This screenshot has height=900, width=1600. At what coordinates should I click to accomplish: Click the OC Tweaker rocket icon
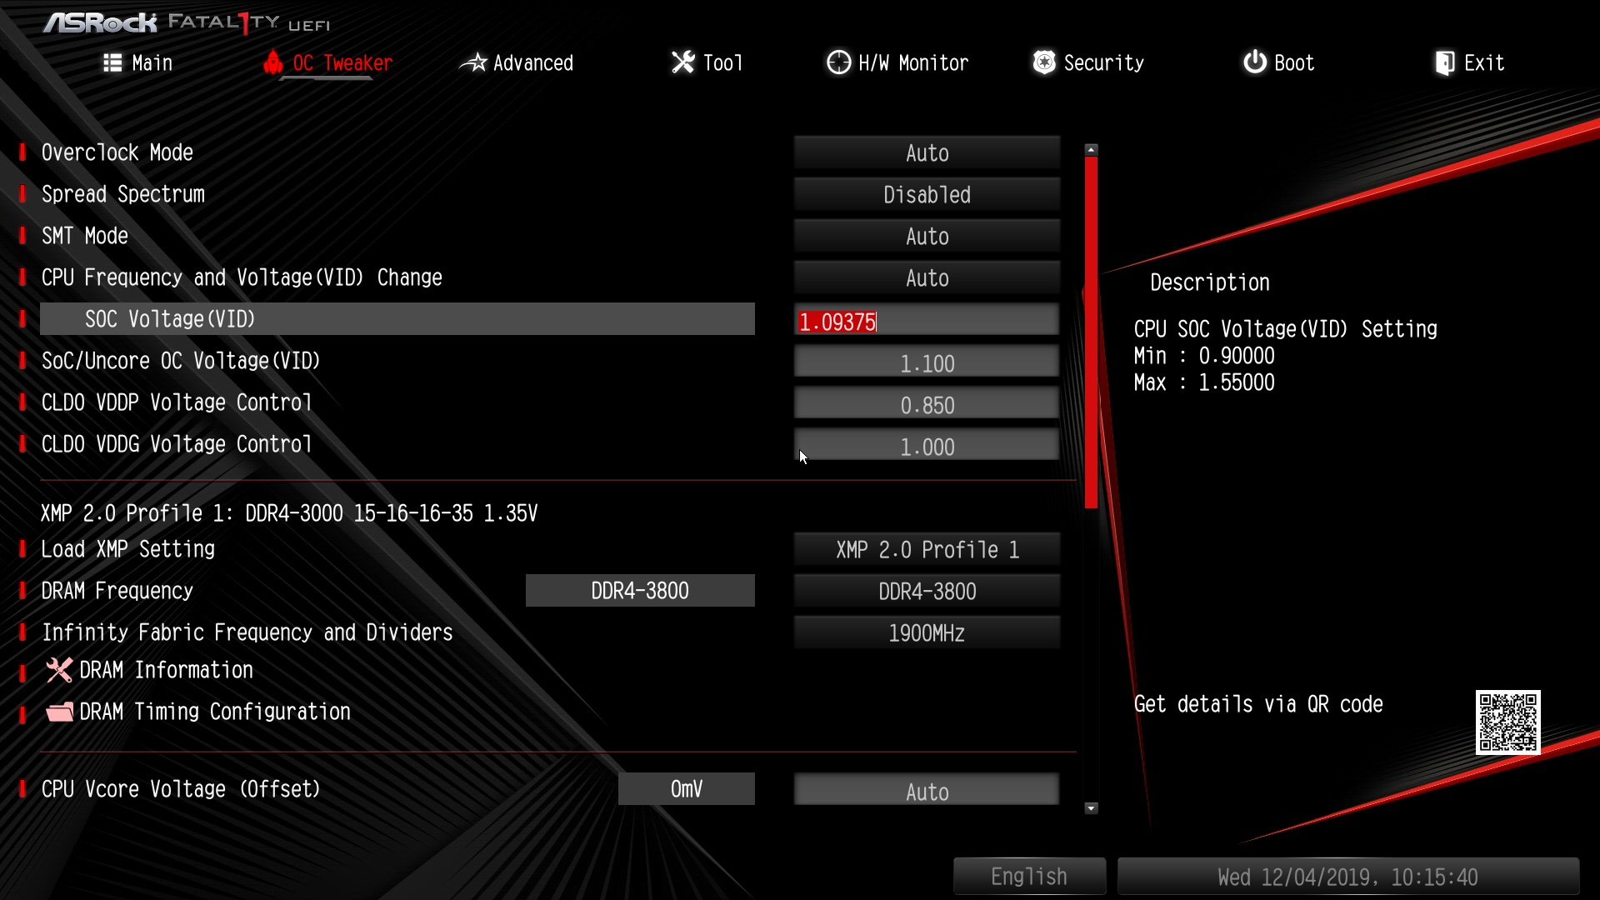[272, 62]
